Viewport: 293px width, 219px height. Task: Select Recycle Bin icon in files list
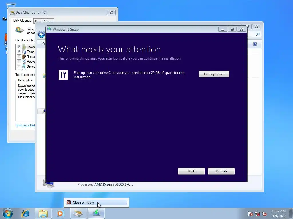pos(24,61)
